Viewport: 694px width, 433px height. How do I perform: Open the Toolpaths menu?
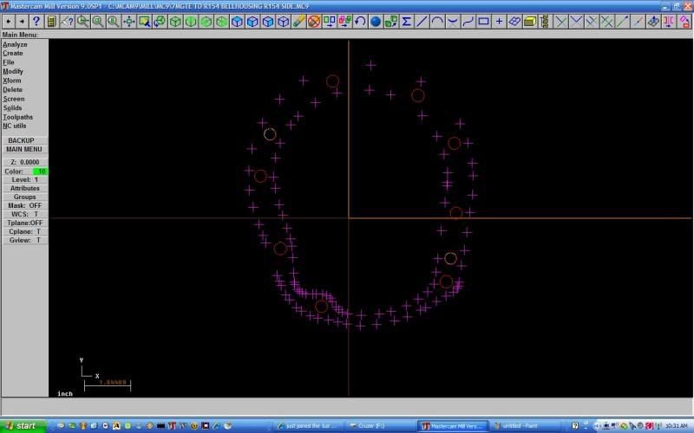[x=17, y=117]
